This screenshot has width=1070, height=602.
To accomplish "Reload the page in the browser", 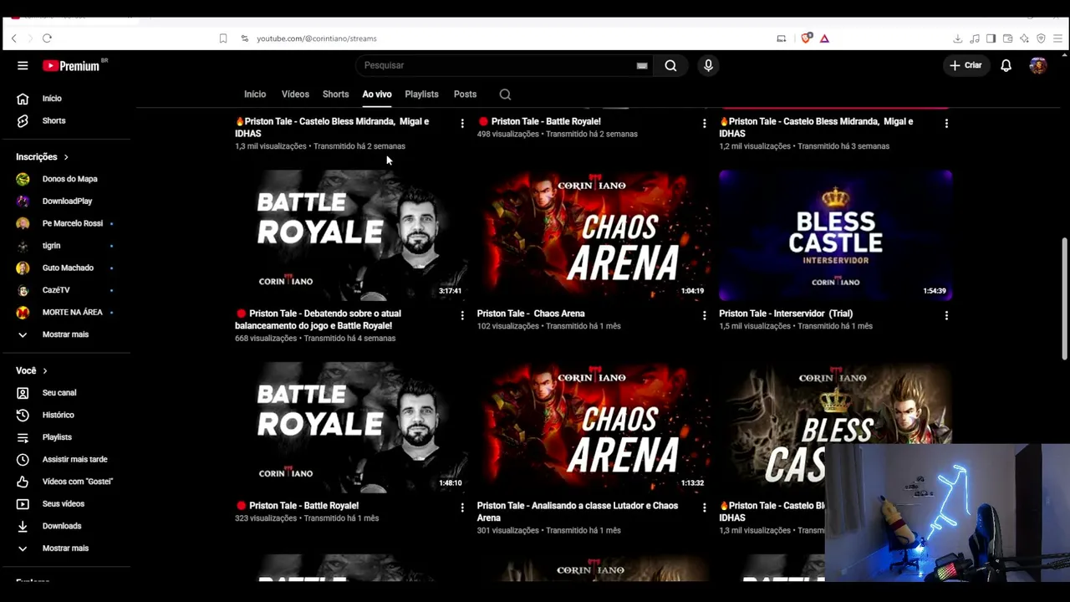I will click(x=47, y=38).
